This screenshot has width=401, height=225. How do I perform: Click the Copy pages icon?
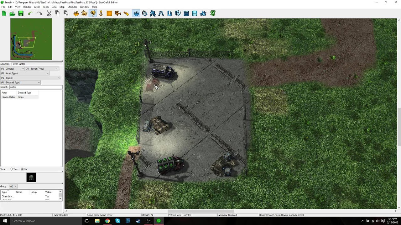(57, 13)
